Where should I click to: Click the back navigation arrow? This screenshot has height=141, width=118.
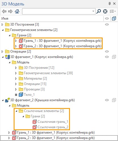pyautogui.click(x=4, y=11)
